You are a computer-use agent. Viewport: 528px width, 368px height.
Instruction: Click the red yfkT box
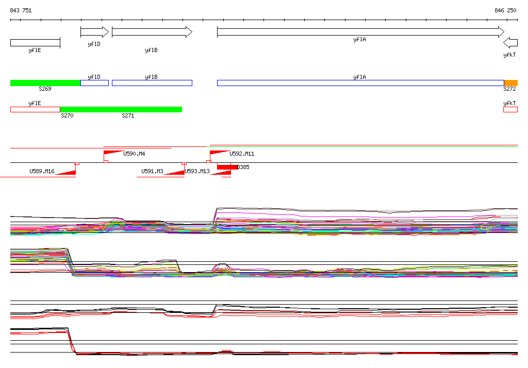(510, 109)
